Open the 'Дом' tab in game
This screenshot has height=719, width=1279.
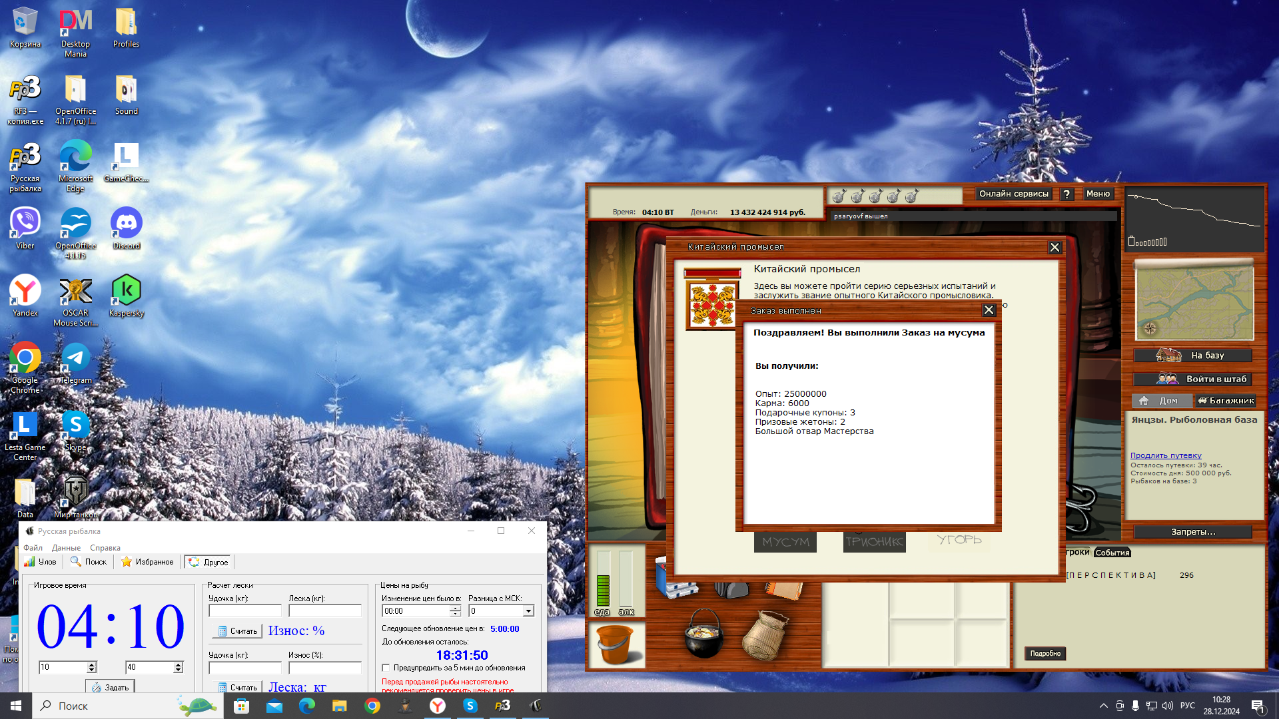1161,401
